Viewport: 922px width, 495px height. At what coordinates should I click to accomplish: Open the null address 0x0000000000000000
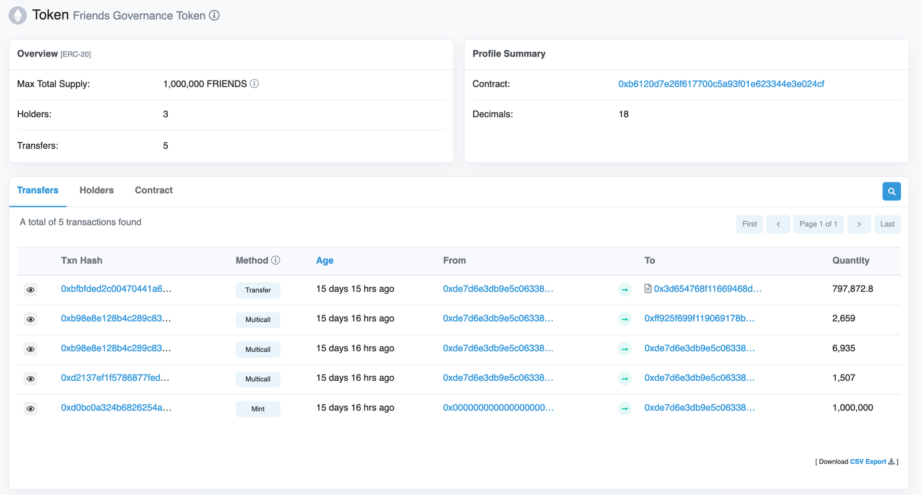coord(498,407)
